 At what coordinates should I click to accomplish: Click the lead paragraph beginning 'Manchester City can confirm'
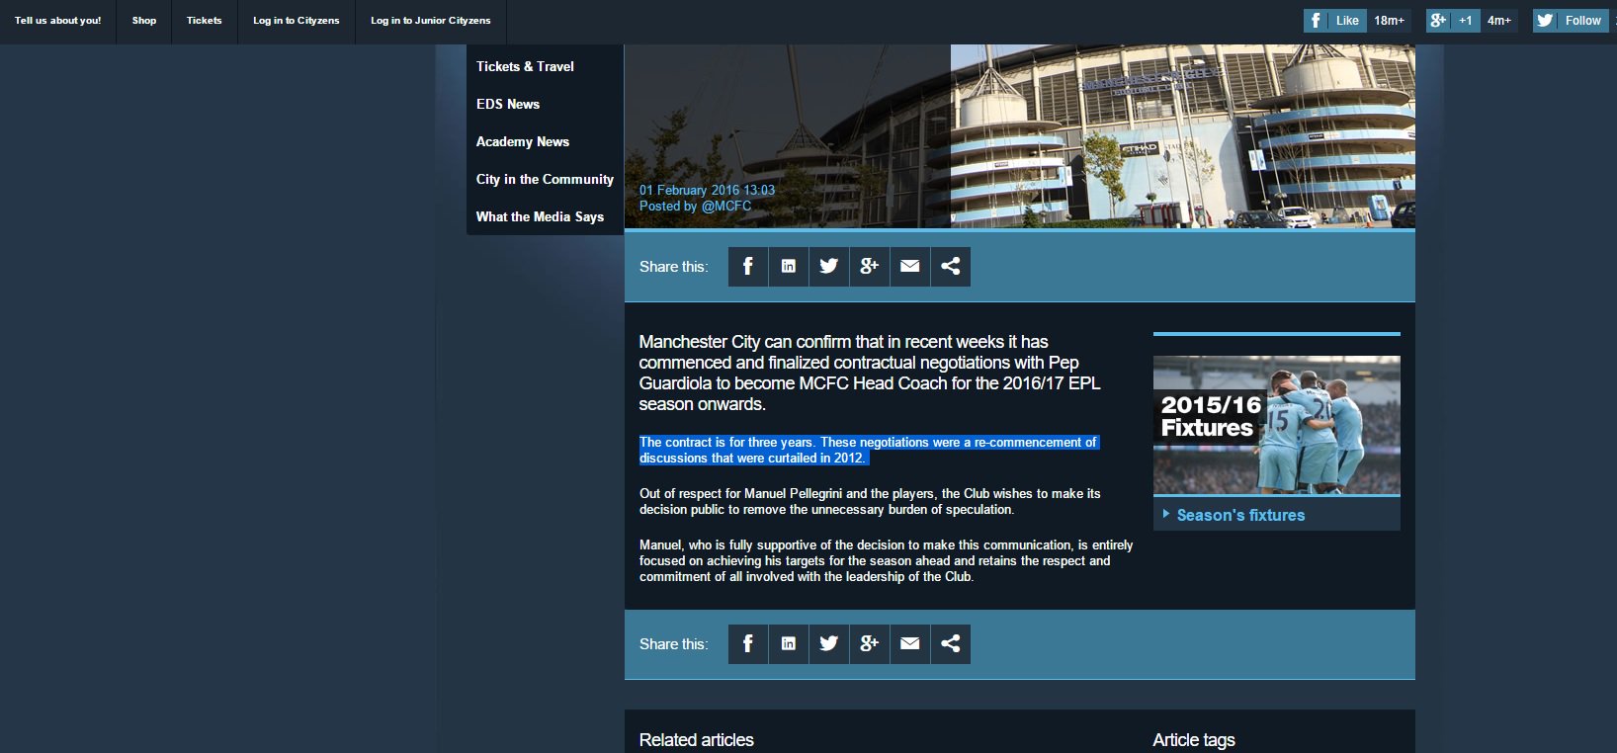point(870,373)
